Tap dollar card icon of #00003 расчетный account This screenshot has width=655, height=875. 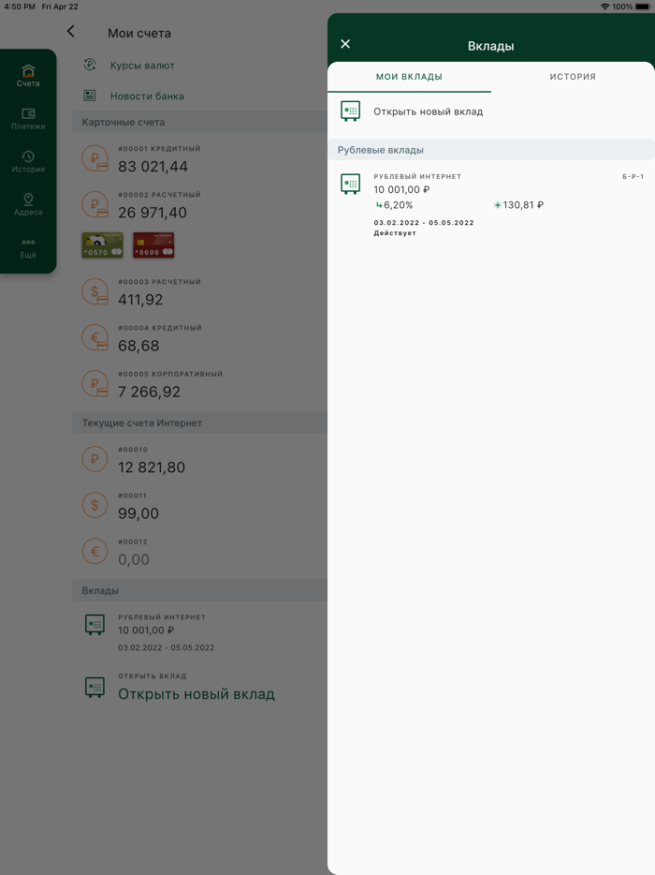coord(95,291)
